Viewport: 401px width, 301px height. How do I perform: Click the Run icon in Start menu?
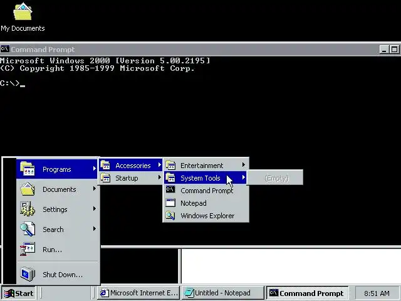click(x=28, y=249)
